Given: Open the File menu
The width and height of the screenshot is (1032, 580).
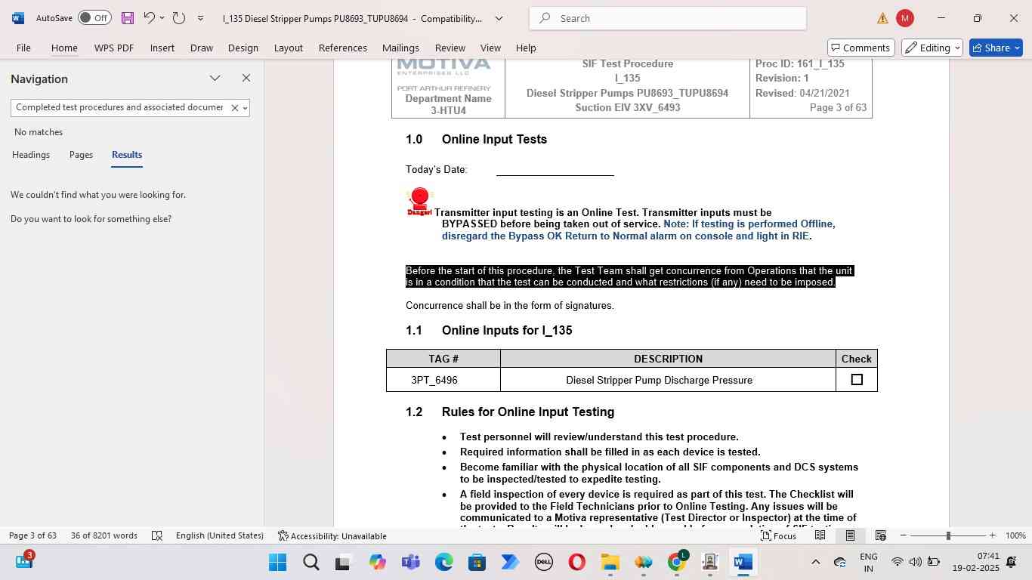Looking at the screenshot, I should [23, 48].
